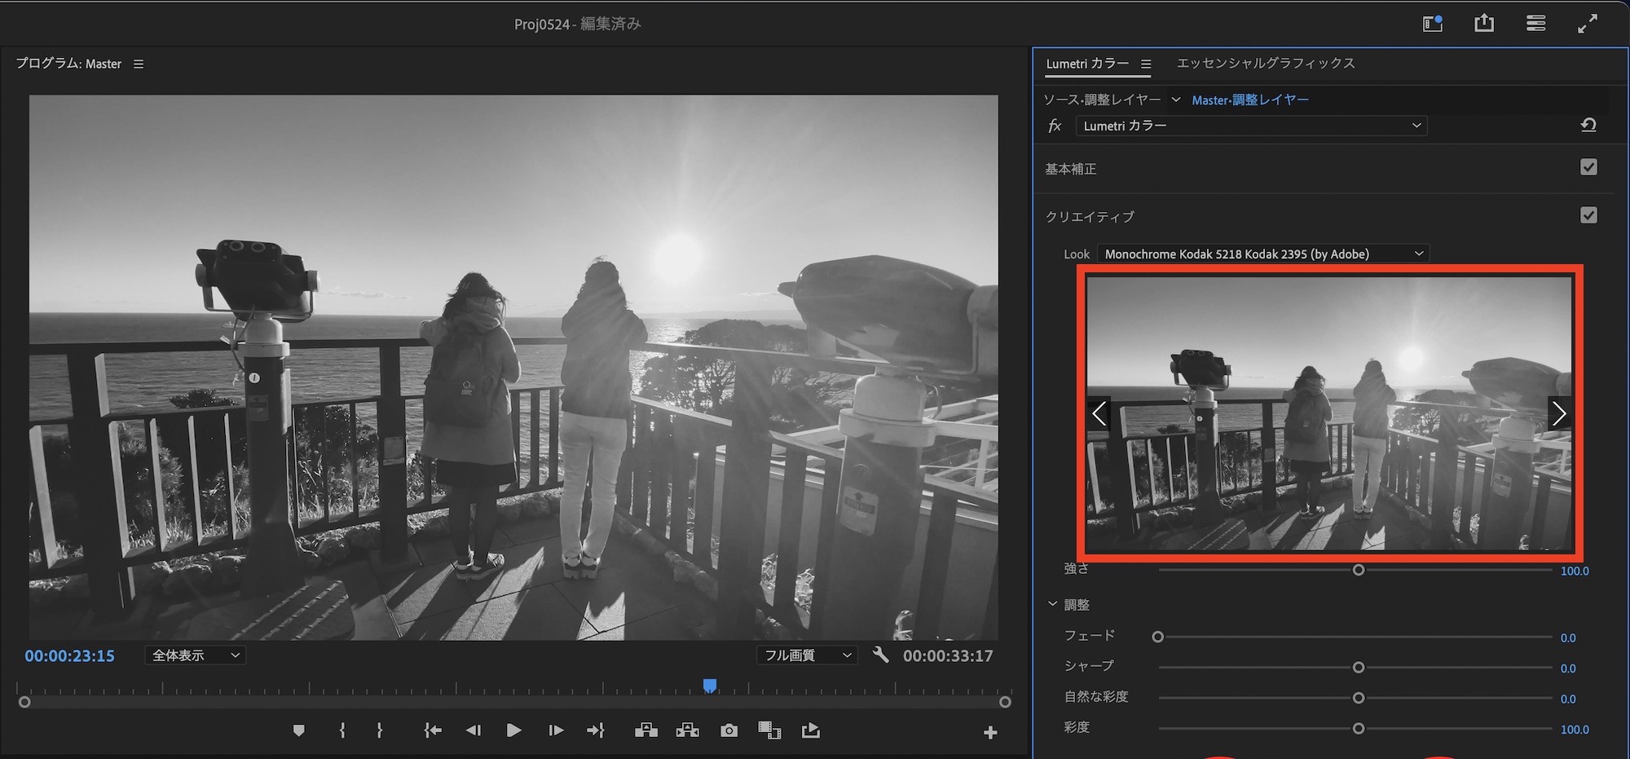The image size is (1630, 759).
Task: Open the フル画質 playback resolution dropdown
Action: tap(807, 655)
